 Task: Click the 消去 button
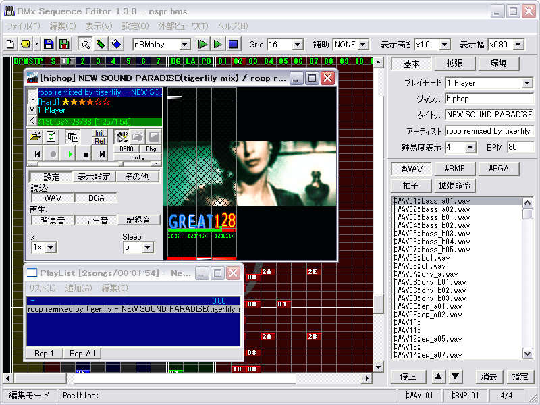point(489,377)
